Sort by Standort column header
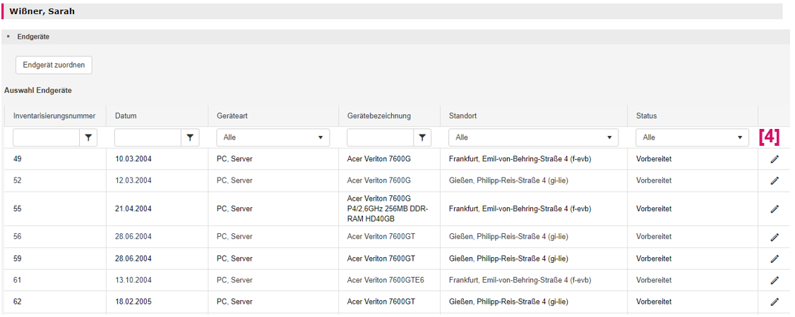 (462, 116)
